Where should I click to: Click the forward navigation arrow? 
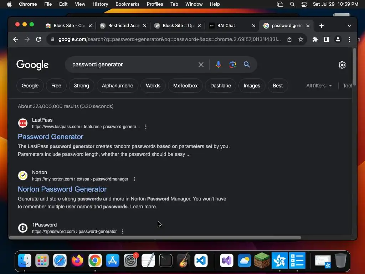tap(27, 39)
